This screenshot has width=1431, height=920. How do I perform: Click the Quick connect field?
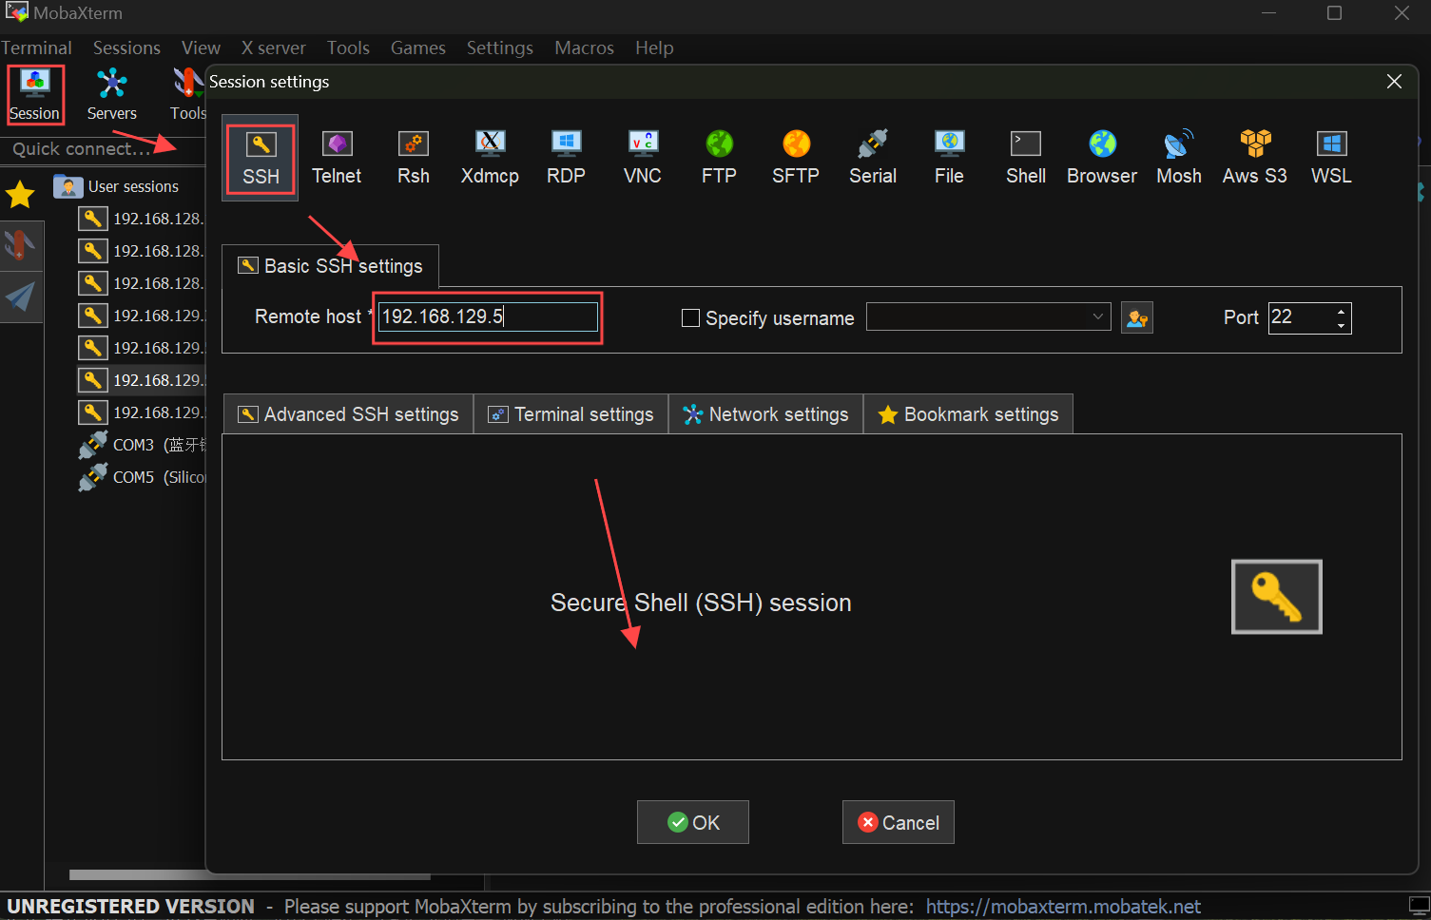103,149
